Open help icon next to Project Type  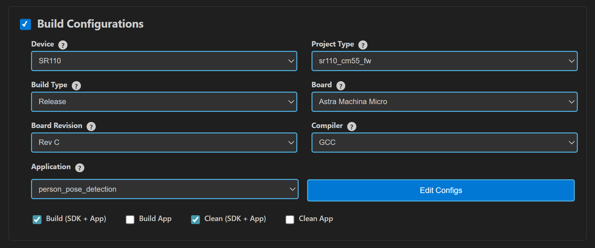tap(363, 45)
